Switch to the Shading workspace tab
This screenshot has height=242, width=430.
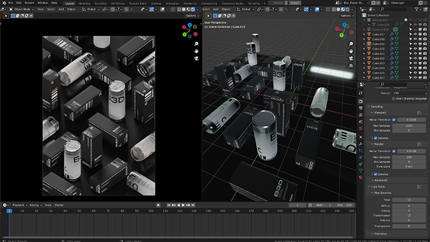coord(156,4)
